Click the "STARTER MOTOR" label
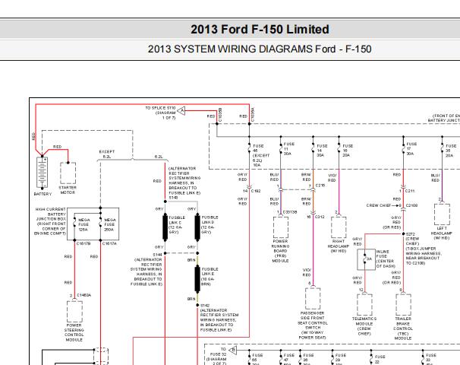This screenshot has width=460, height=365. (68, 190)
